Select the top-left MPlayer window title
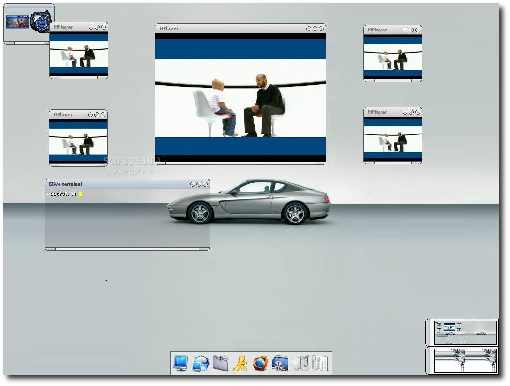Image resolution: width=510 pixels, height=386 pixels. pyautogui.click(x=63, y=27)
